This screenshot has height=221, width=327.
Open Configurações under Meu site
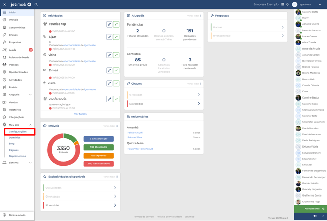point(18,132)
